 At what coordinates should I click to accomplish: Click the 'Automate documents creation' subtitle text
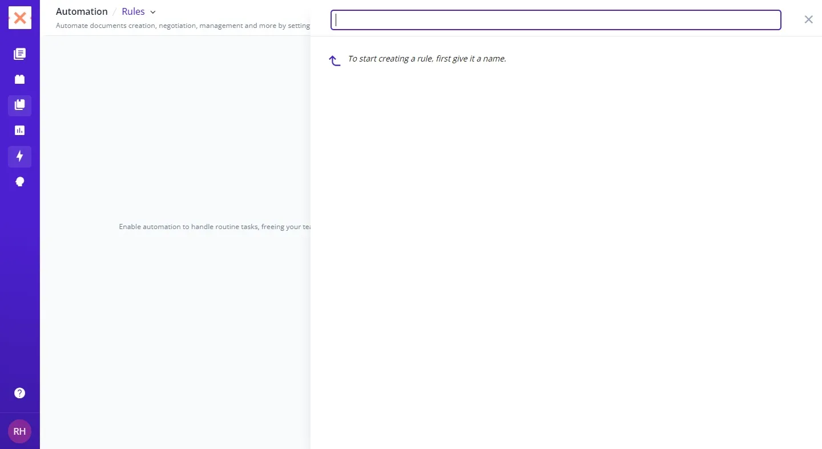183,26
